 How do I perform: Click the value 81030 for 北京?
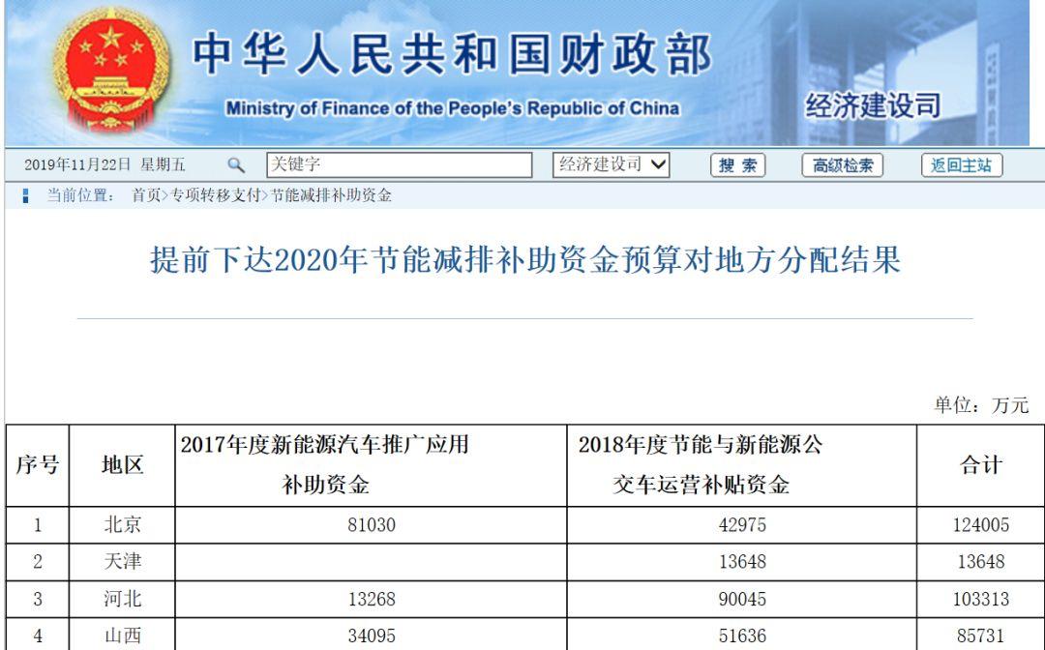pyautogui.click(x=372, y=525)
